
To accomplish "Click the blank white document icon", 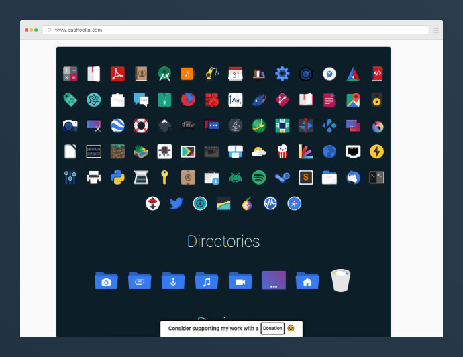I will pos(70,152).
